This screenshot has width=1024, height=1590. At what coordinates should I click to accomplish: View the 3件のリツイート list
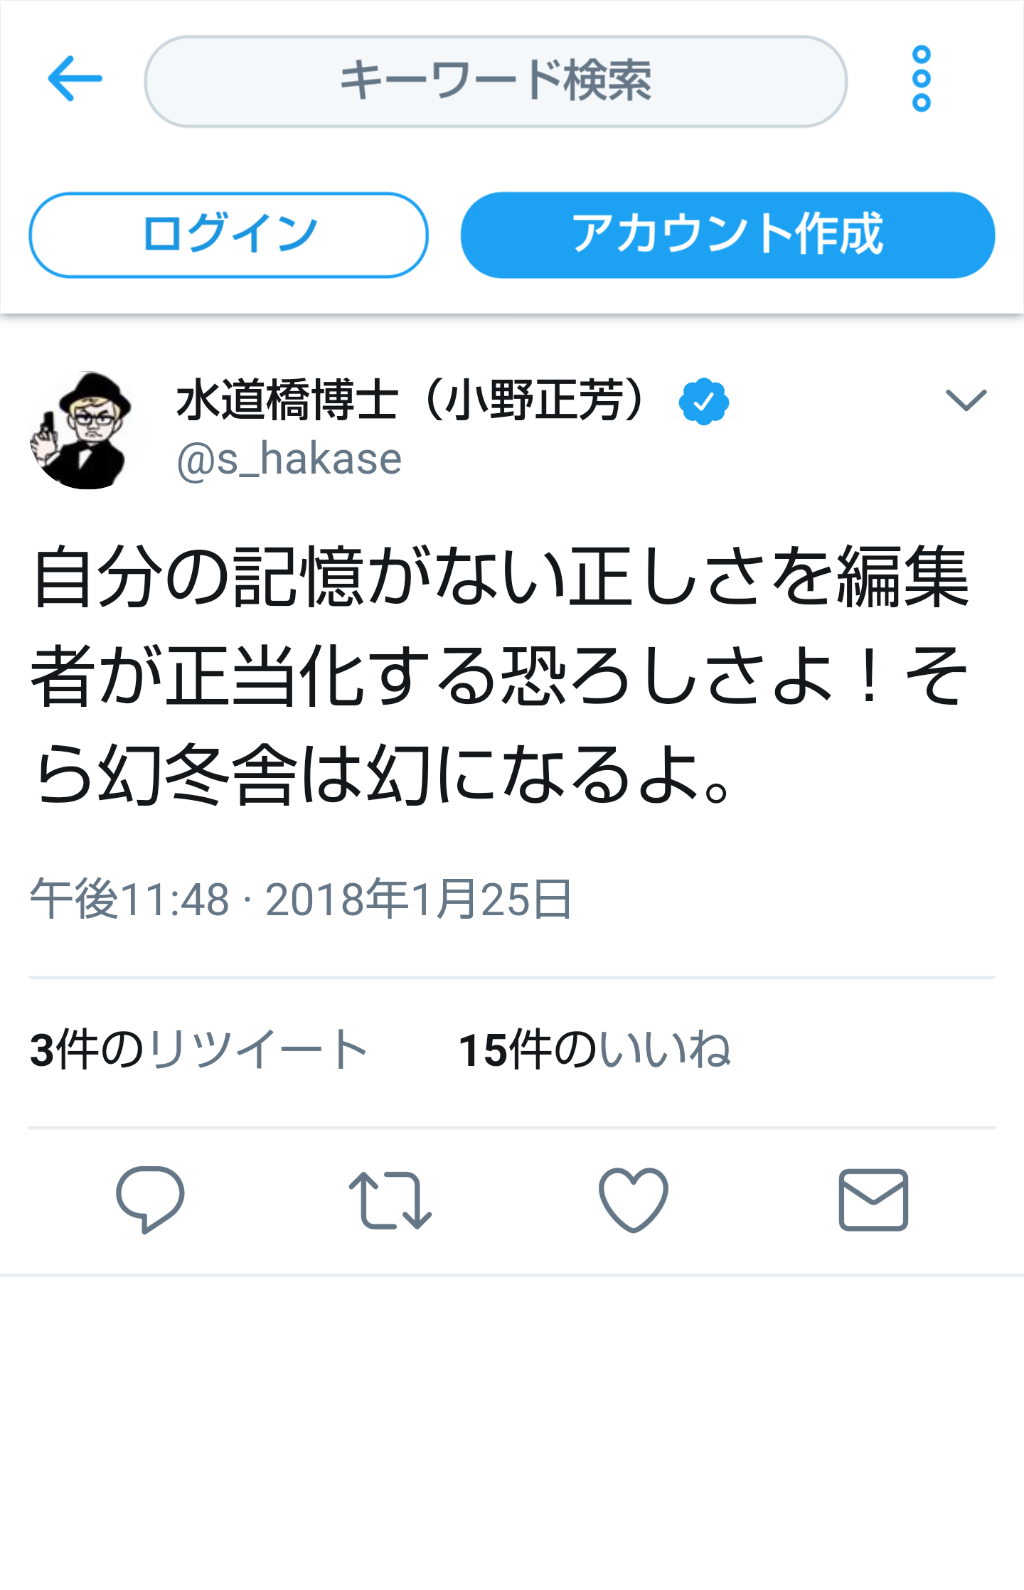(198, 1050)
